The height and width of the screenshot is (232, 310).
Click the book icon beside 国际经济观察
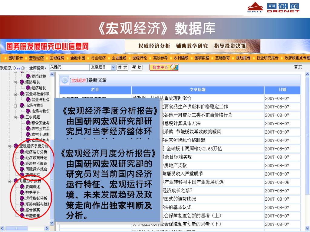22,169
